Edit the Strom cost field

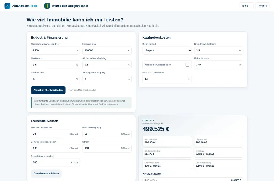coord(107,148)
